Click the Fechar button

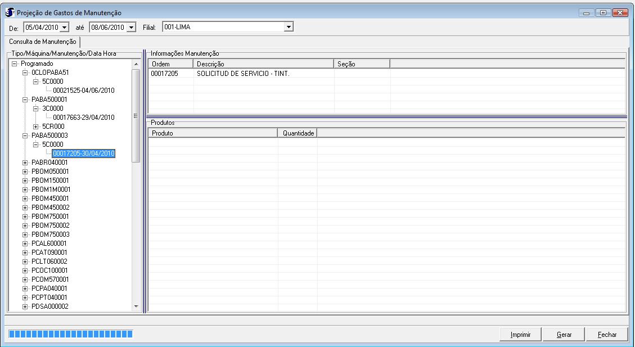point(607,335)
